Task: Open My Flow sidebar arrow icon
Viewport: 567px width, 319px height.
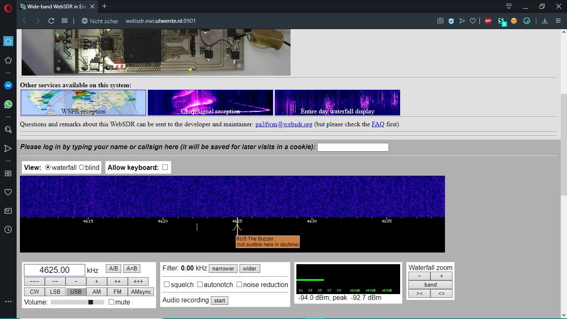Action: [x=8, y=148]
